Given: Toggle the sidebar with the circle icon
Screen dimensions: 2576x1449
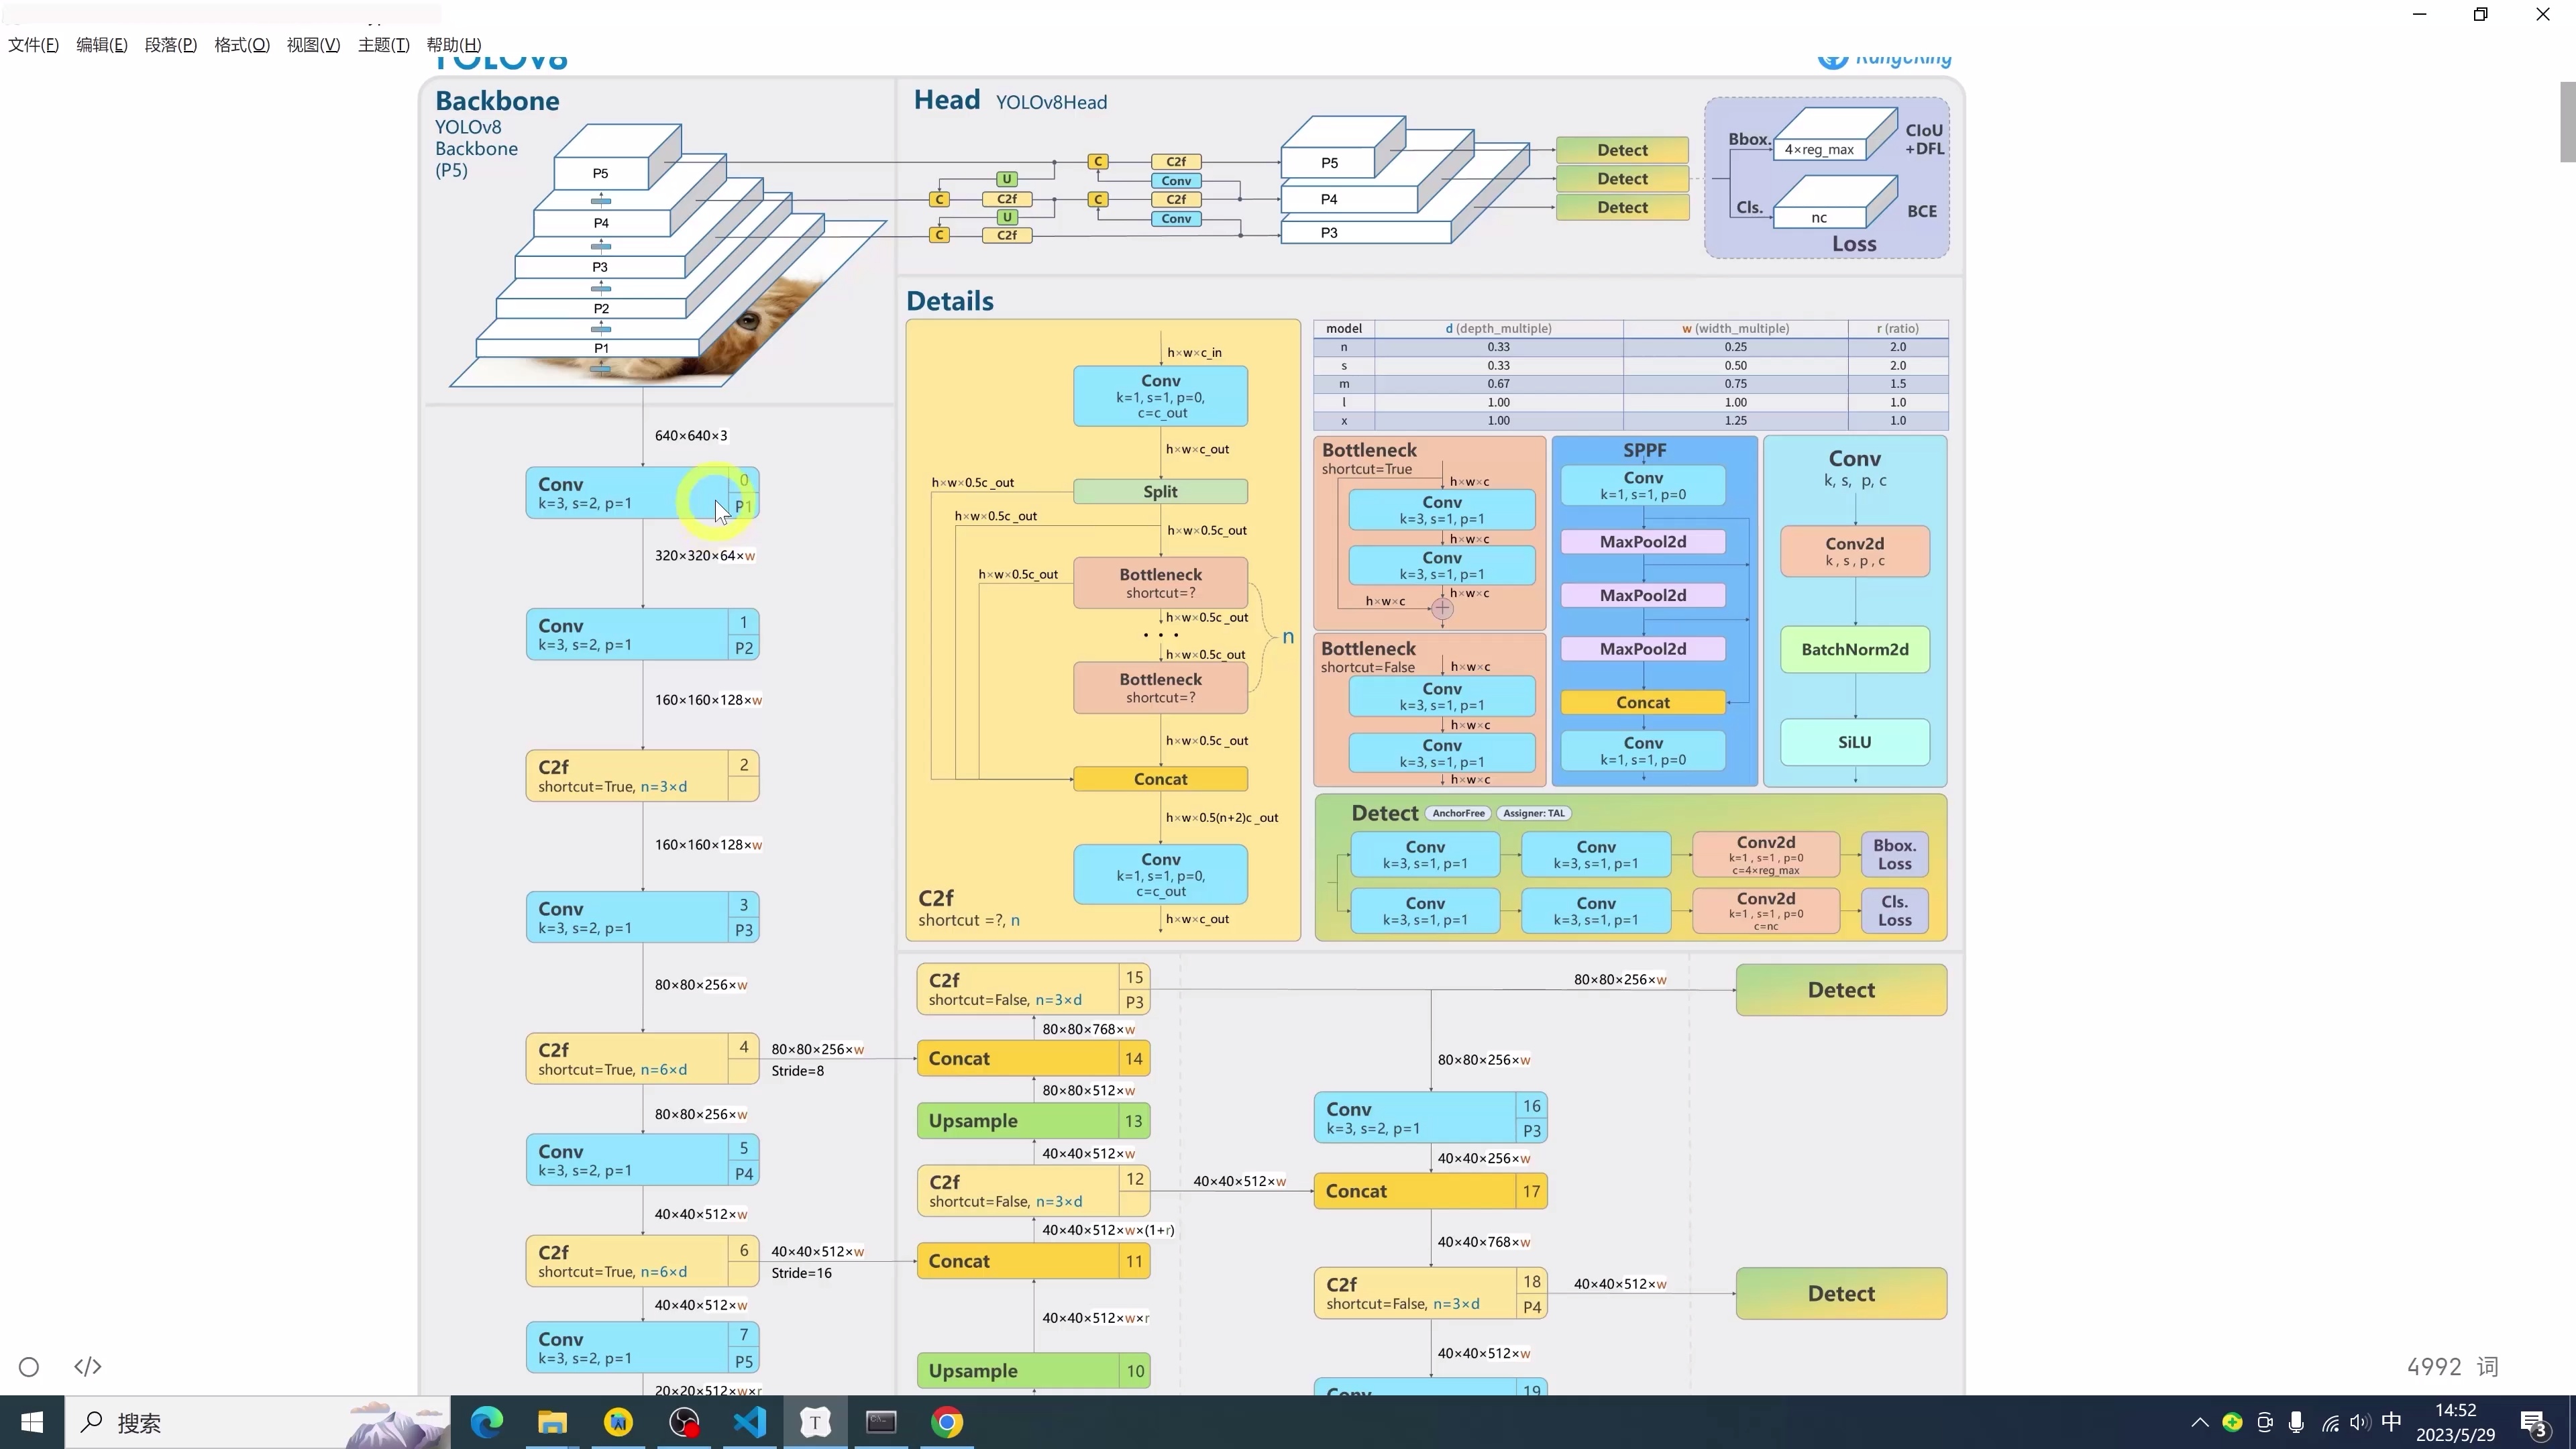Looking at the screenshot, I should pyautogui.click(x=29, y=1367).
